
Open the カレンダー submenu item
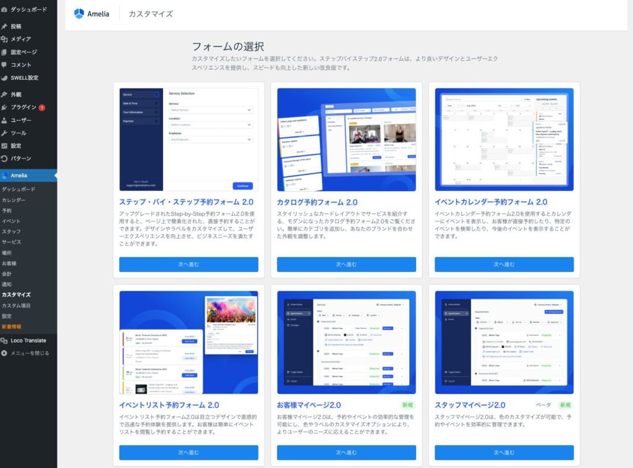coord(14,200)
